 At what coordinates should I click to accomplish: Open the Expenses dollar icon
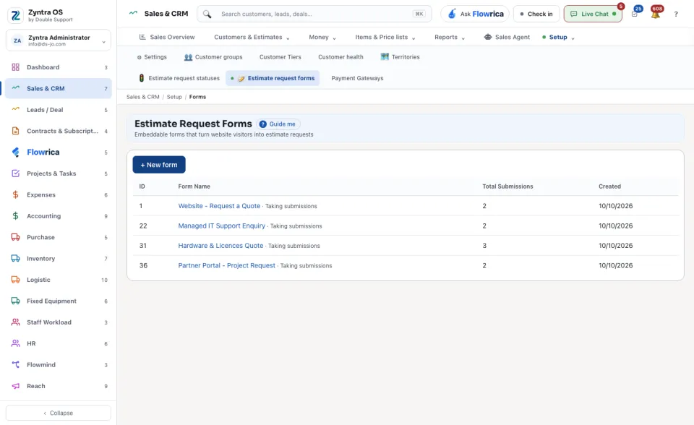coord(15,195)
